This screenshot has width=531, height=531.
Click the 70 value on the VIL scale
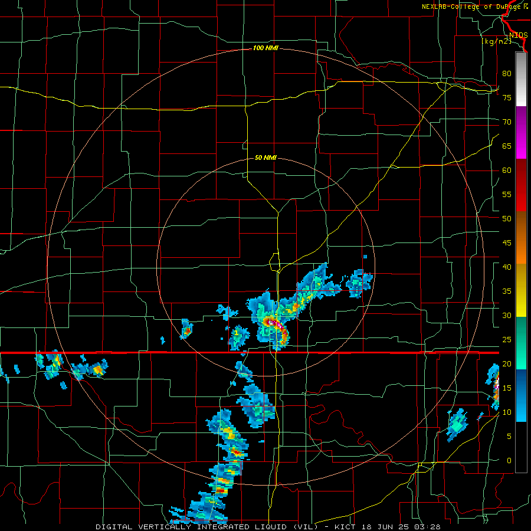[507, 122]
